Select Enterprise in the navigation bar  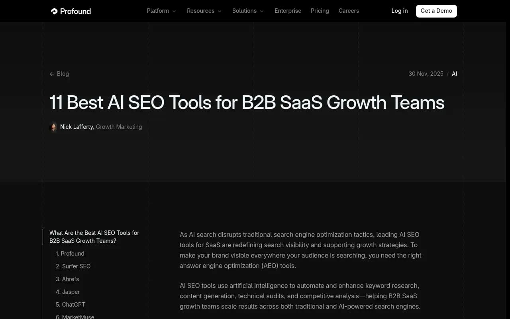pyautogui.click(x=288, y=11)
